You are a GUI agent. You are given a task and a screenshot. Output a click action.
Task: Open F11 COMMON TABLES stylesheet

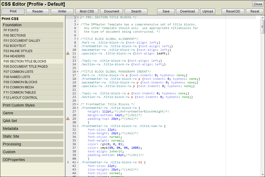(32, 92)
